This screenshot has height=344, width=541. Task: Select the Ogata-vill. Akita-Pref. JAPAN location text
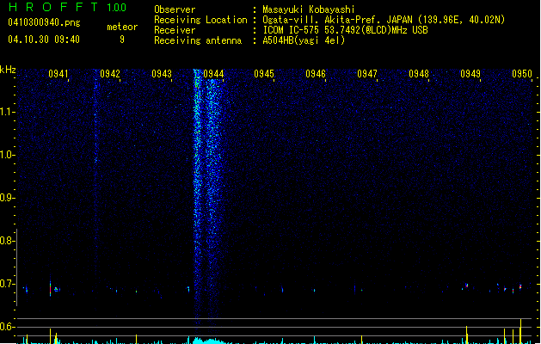[384, 20]
